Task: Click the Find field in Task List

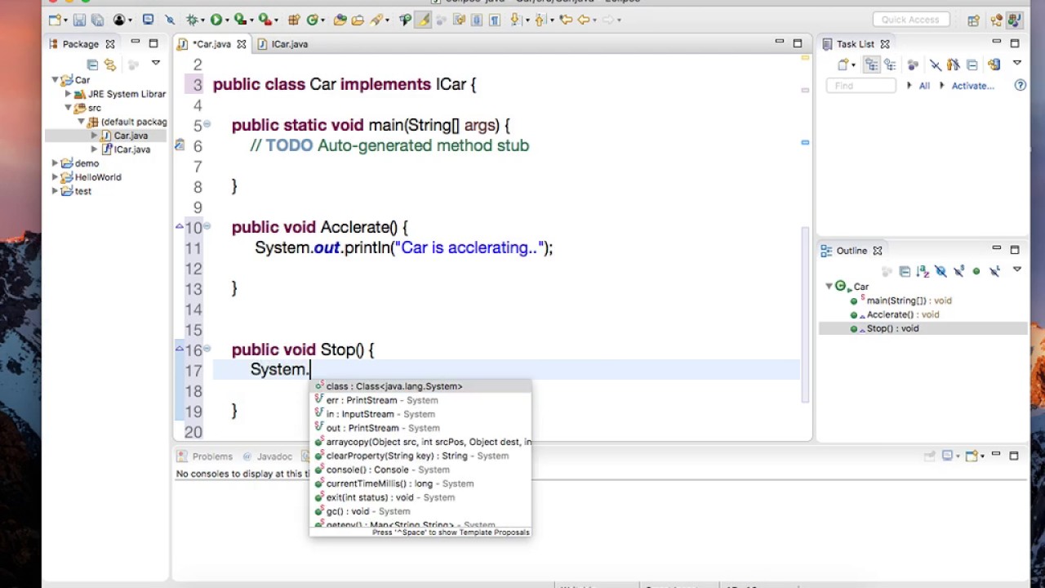Action: tap(860, 86)
